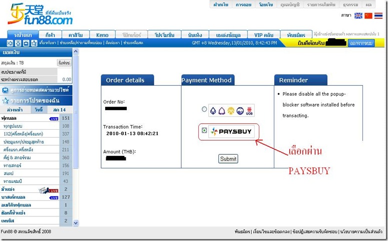Select the วันนี้ today sidebar tab

pyautogui.click(x=39, y=110)
